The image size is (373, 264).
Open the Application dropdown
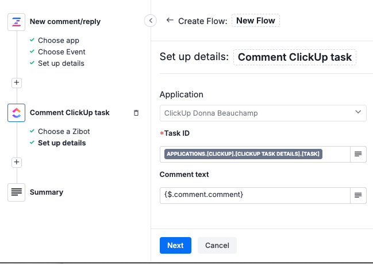[263, 113]
